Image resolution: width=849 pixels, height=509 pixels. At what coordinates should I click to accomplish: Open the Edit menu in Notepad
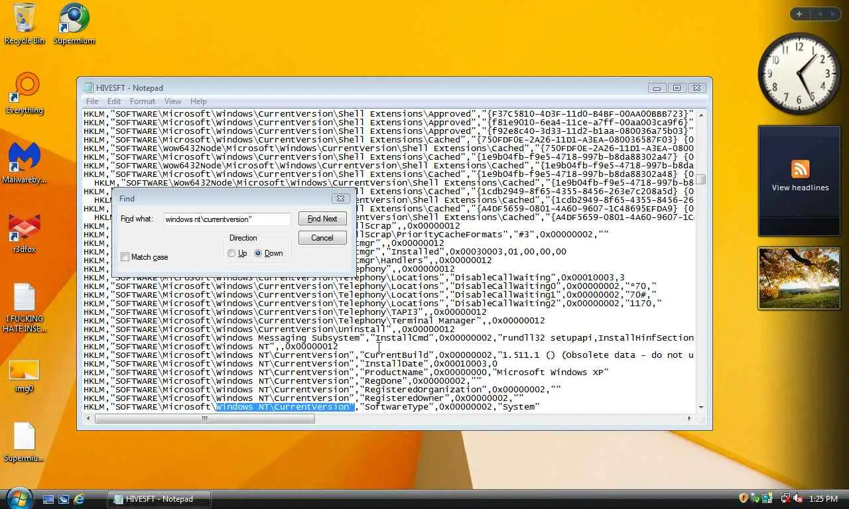(114, 101)
